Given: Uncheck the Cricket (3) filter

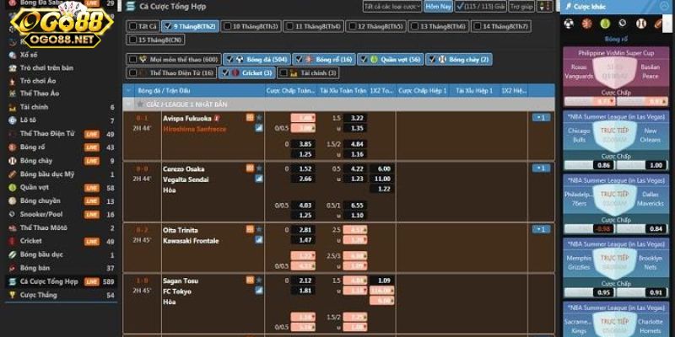Looking at the screenshot, I should (x=225, y=72).
